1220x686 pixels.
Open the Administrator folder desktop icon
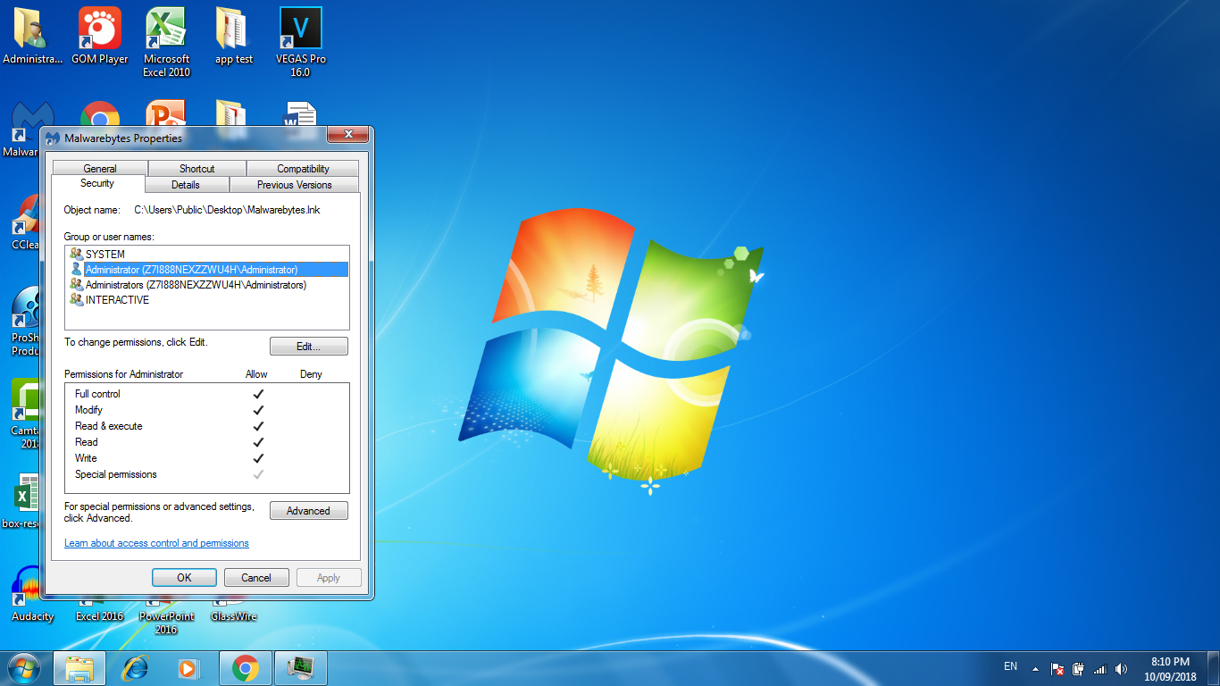click(x=32, y=36)
